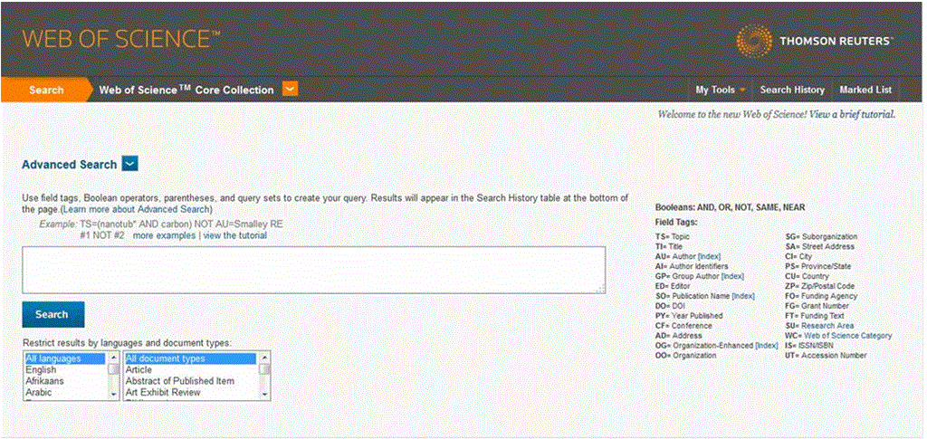The width and height of the screenshot is (927, 439).
Task: Open the more examples link
Action: [x=164, y=235]
